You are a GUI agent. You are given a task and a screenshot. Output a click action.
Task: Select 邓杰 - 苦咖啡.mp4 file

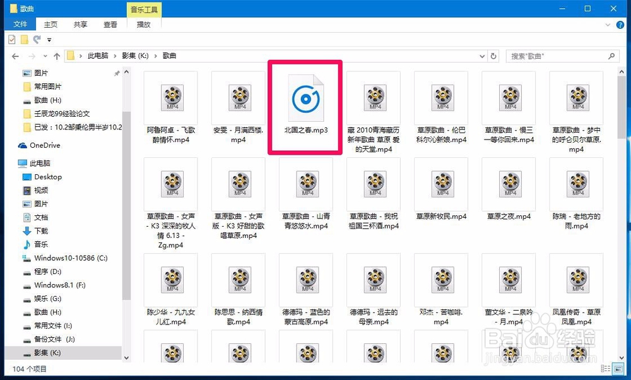tap(441, 290)
